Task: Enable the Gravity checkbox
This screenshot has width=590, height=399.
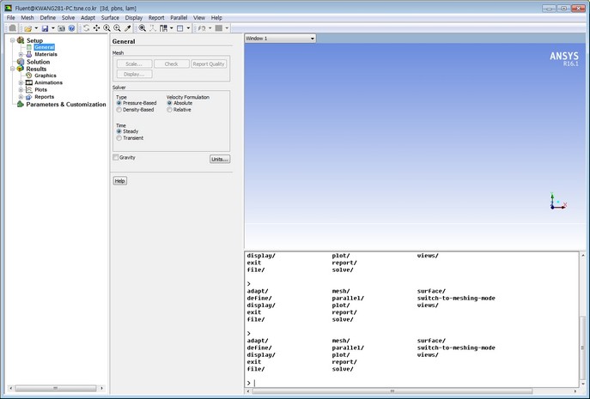Action: point(116,157)
